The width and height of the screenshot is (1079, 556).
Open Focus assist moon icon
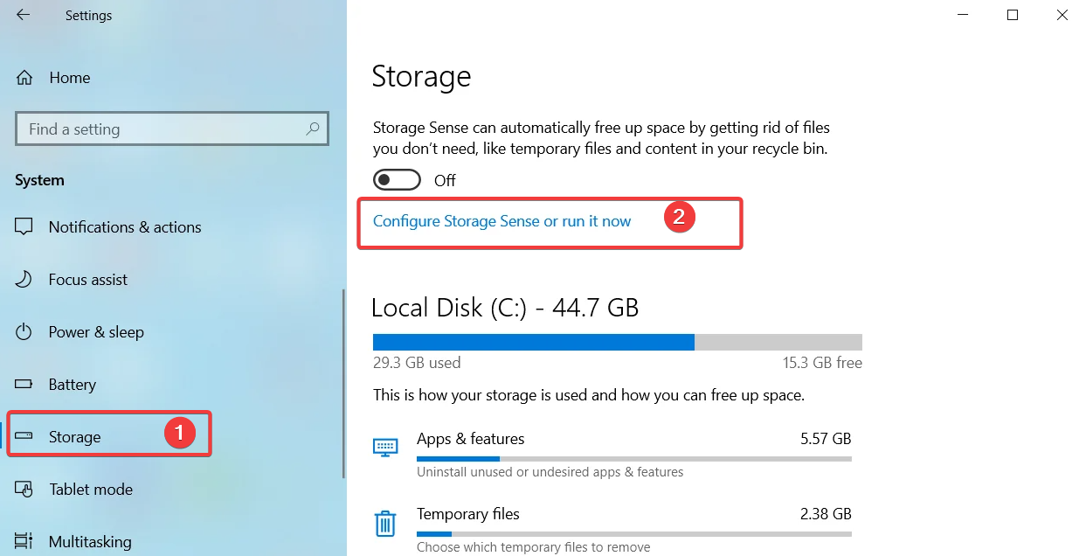tap(24, 279)
